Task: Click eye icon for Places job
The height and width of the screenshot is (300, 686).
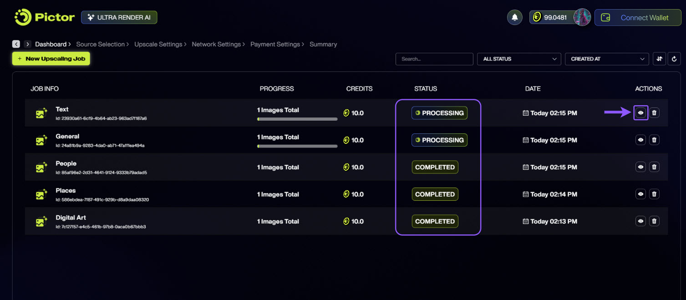Action: click(x=640, y=194)
